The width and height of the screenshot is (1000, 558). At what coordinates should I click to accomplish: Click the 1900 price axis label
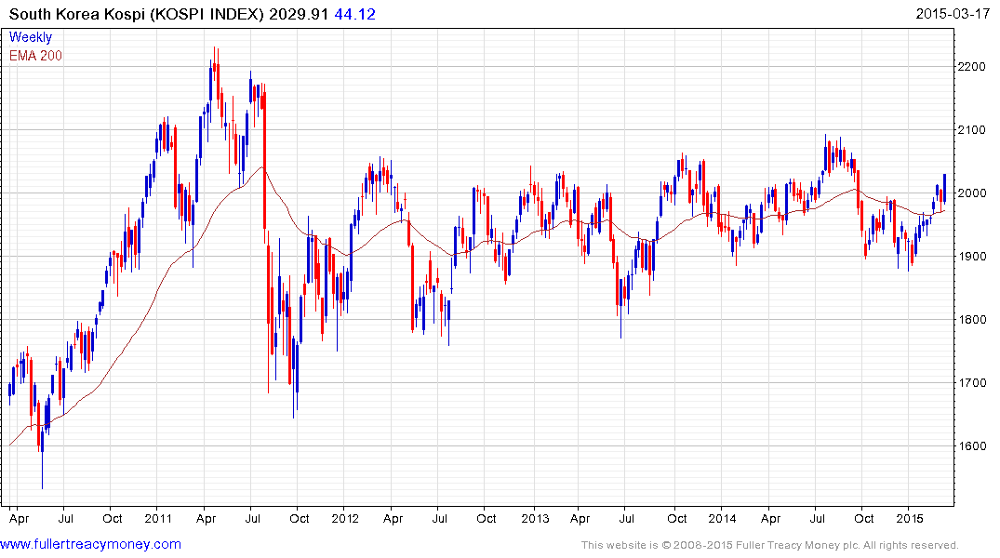[x=971, y=257]
